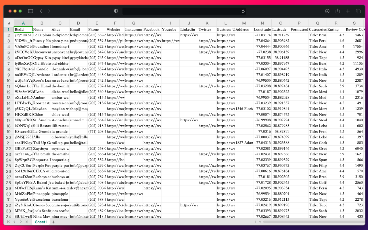Viewport: 368px width, 230px height.
Task: Toggle the browser sidebar panel icon
Action: click(30, 11)
